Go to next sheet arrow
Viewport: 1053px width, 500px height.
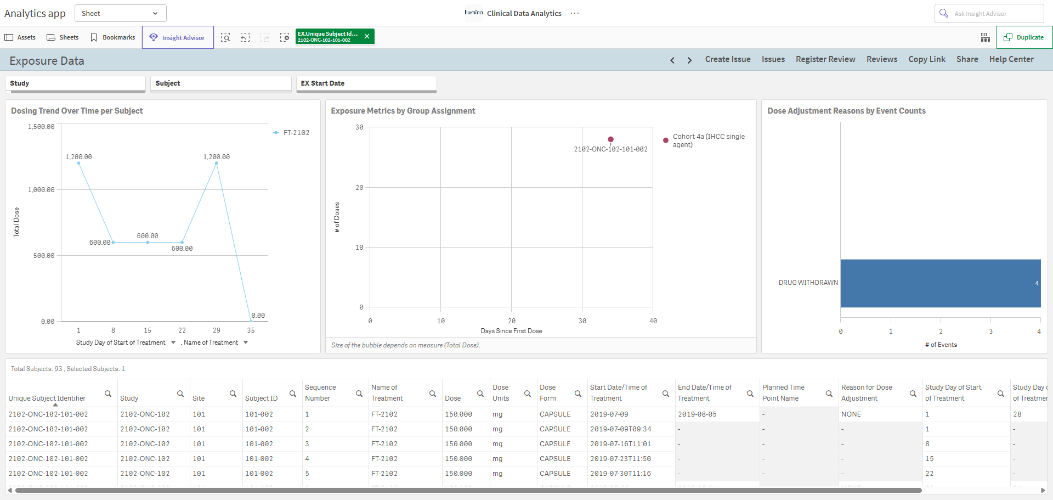pos(689,60)
